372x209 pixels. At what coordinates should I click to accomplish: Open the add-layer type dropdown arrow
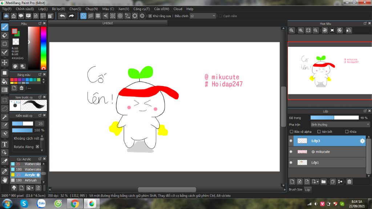click(318, 182)
